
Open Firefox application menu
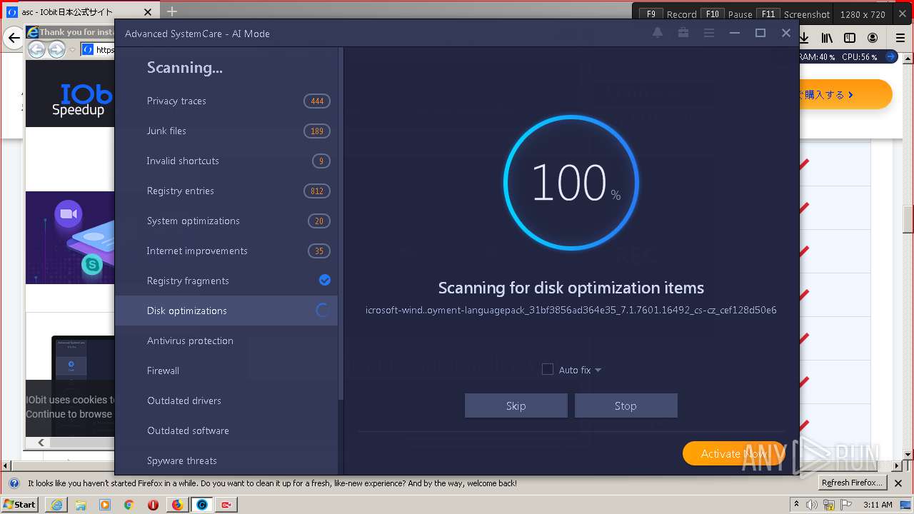(x=900, y=38)
